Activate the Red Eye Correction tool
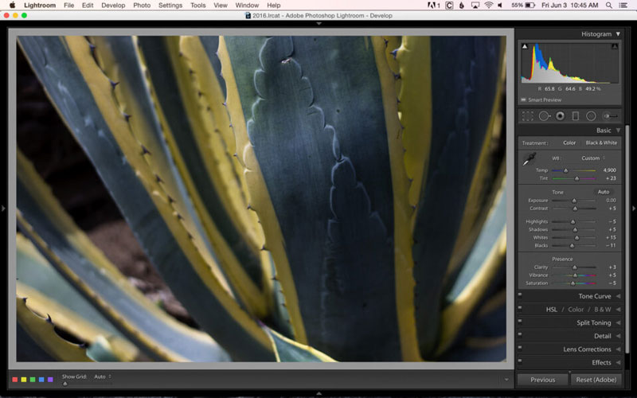 point(560,116)
